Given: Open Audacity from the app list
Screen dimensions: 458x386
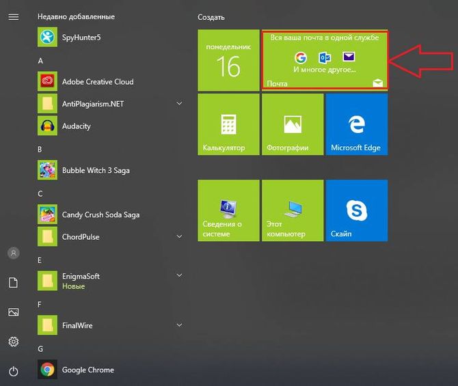Looking at the screenshot, I should point(76,126).
